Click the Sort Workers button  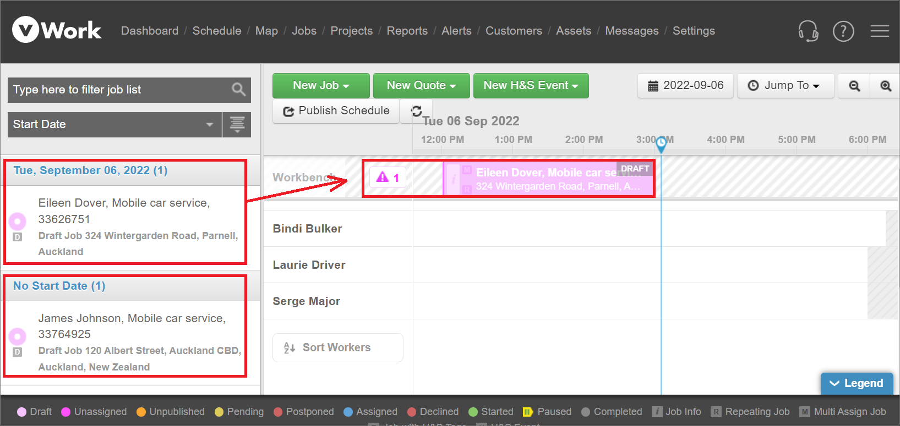337,347
